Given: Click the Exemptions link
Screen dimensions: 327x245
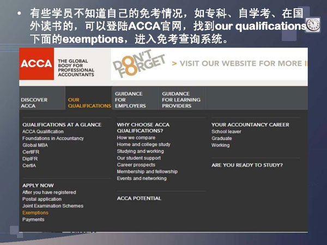Looking at the screenshot, I should (x=35, y=213).
